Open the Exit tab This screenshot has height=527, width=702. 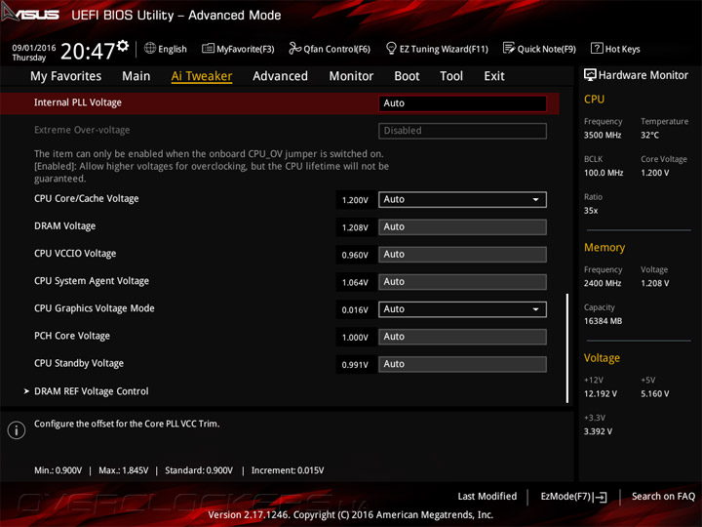pyautogui.click(x=494, y=76)
